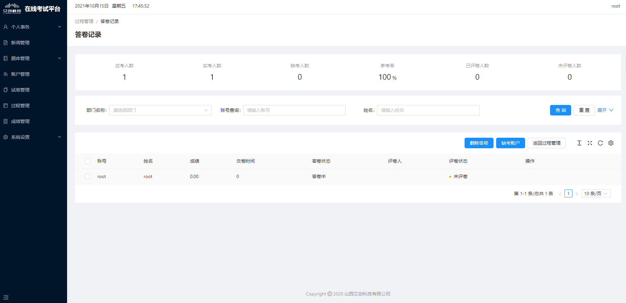Click the 新闻管理 document icon

[6, 43]
